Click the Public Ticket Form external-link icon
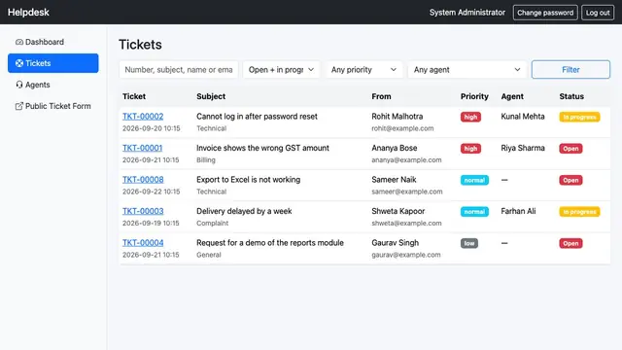The image size is (622, 350). click(x=19, y=106)
